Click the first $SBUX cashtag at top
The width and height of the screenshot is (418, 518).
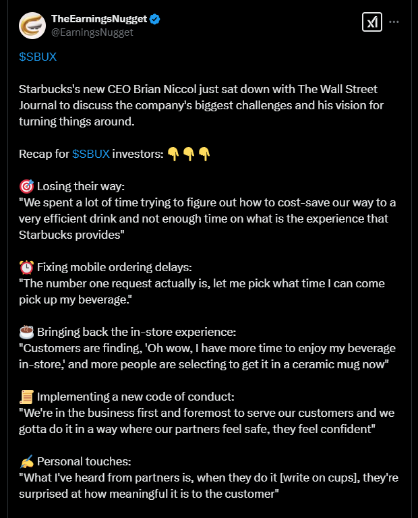click(x=38, y=57)
